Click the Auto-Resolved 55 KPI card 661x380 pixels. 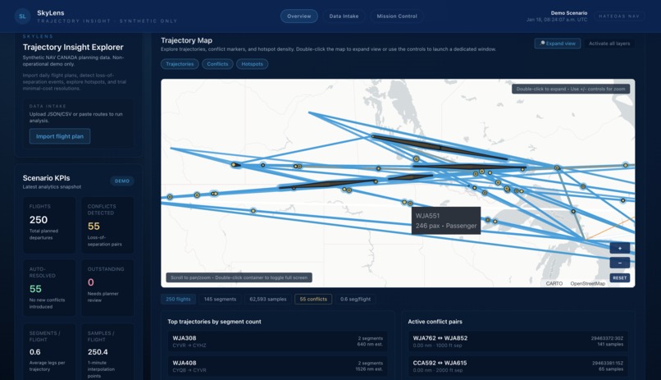[x=49, y=287]
